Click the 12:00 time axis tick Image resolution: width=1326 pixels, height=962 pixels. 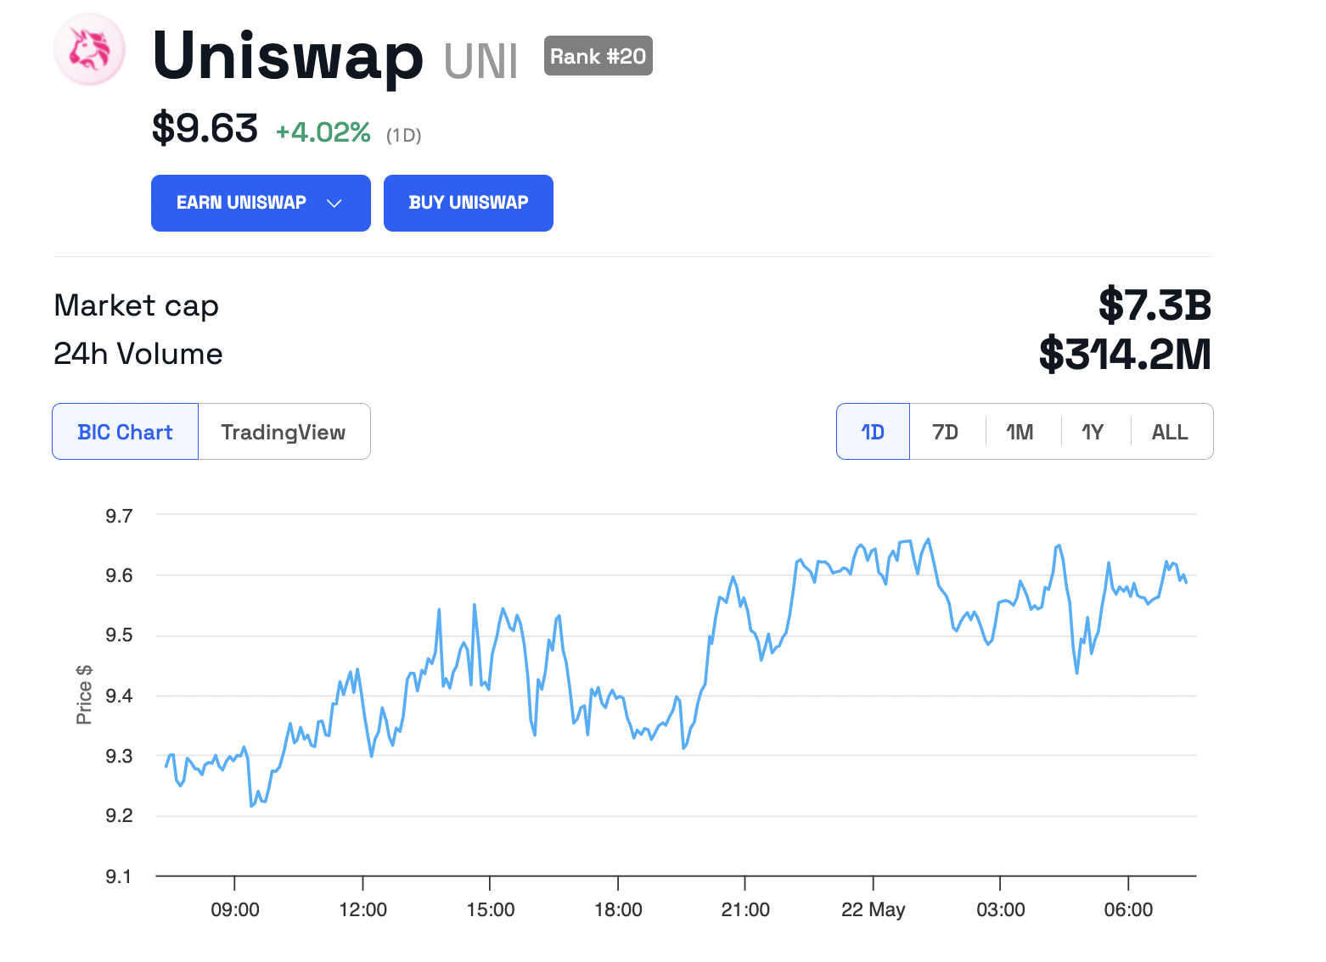[362, 910]
